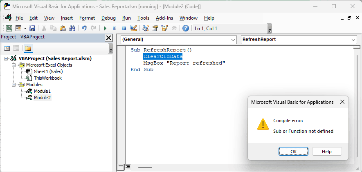The height and width of the screenshot is (172, 362).
Task: Click the View Microsoft Excel toolbar icon
Action: [x=9, y=28]
